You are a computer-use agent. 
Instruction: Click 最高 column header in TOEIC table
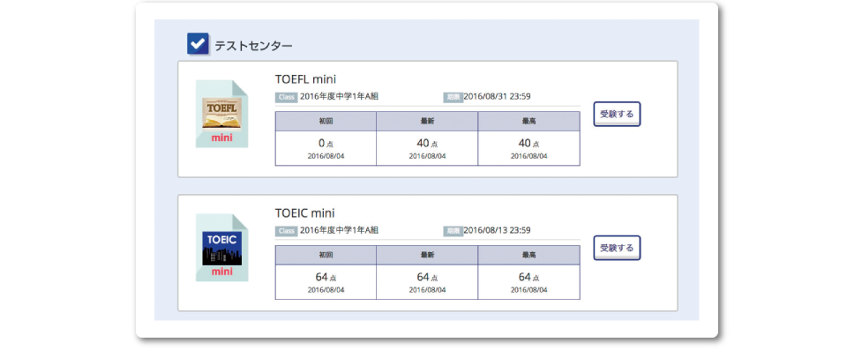528,255
